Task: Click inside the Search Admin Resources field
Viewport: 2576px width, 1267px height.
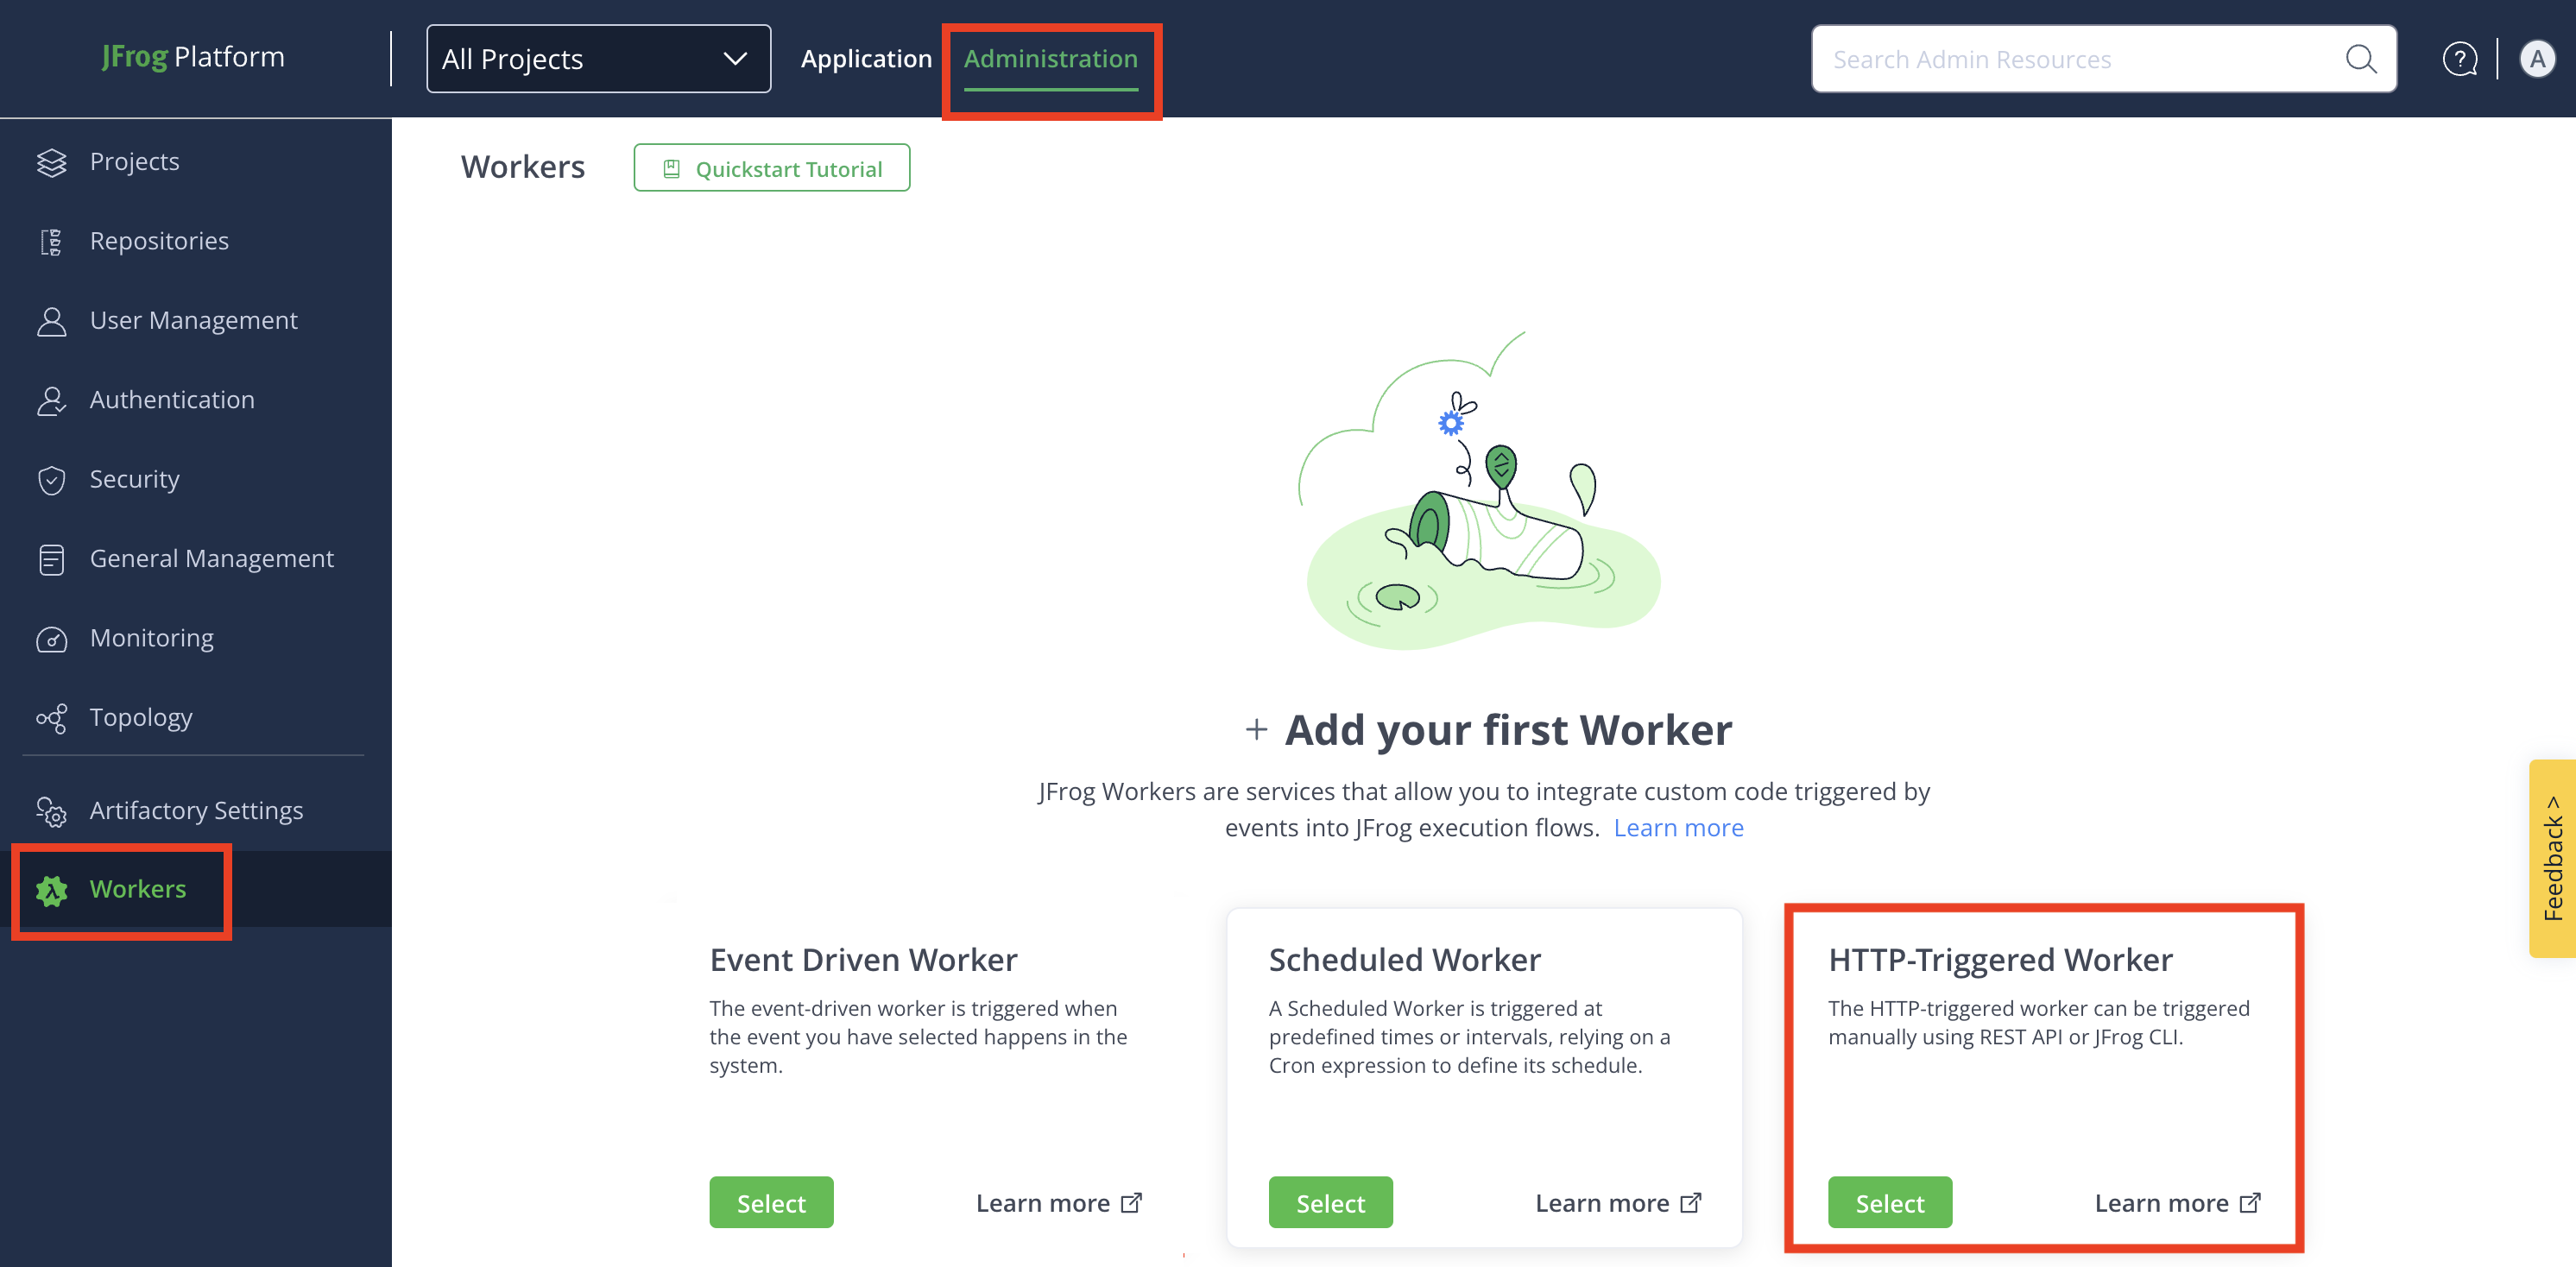Action: click(x=2050, y=59)
